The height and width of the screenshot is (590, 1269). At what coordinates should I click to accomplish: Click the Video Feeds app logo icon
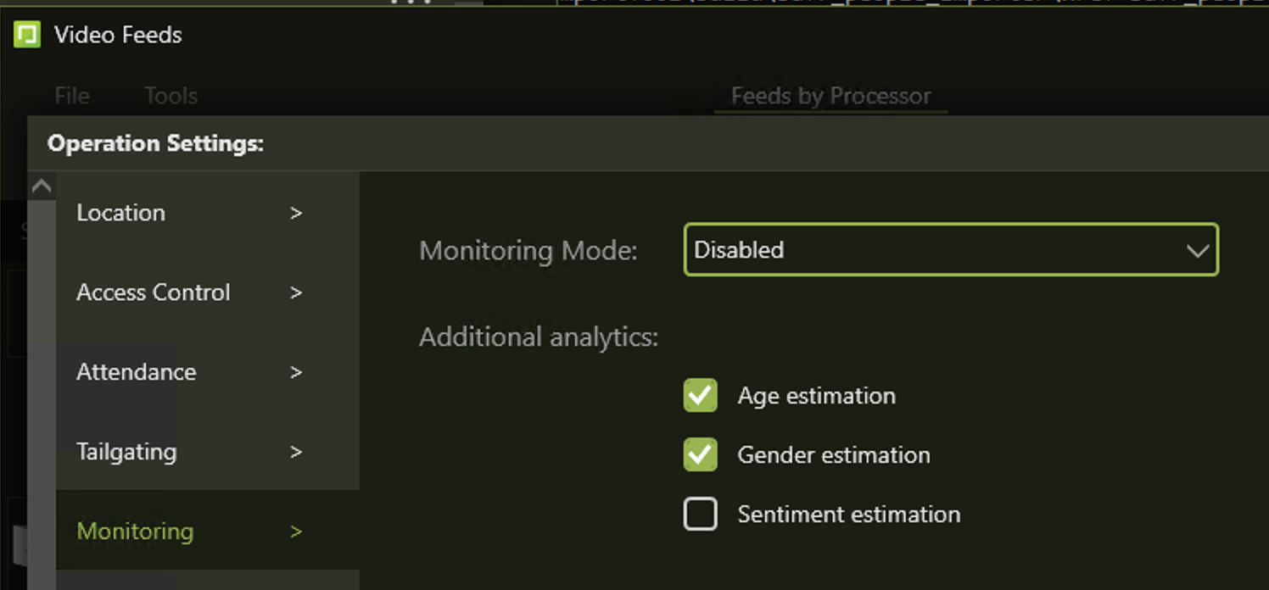(x=27, y=35)
